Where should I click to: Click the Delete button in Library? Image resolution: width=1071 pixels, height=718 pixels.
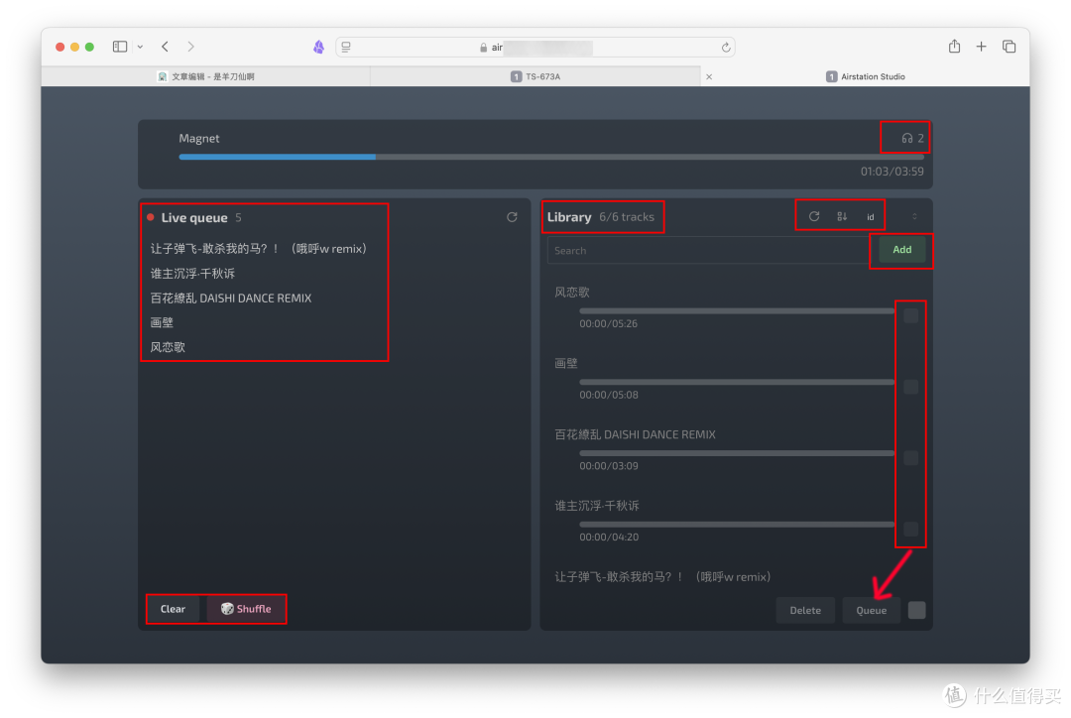coord(805,610)
